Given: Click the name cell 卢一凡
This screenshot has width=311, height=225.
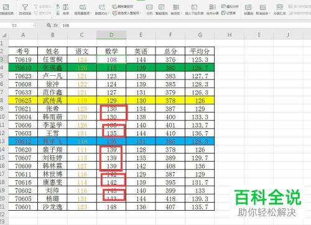Looking at the screenshot, I should point(52,76).
